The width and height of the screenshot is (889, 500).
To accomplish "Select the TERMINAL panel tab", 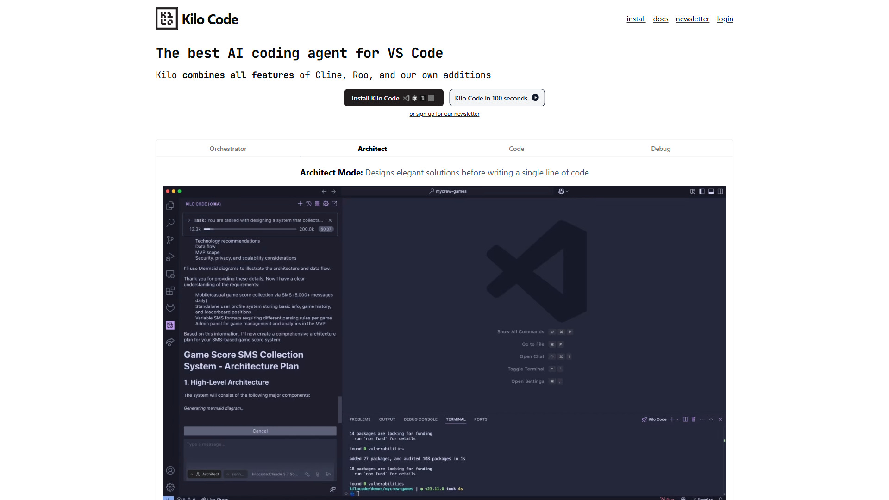I will pyautogui.click(x=456, y=419).
